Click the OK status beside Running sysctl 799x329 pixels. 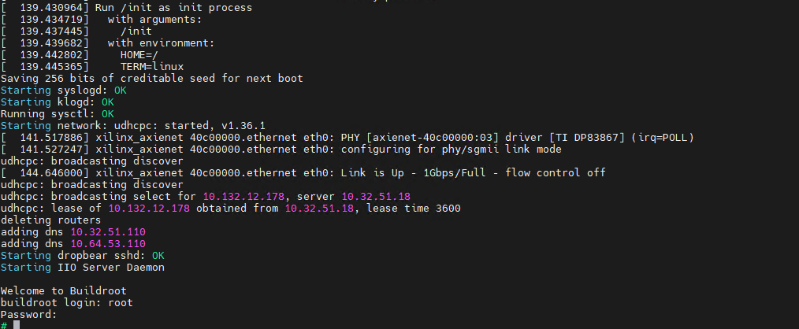click(107, 113)
